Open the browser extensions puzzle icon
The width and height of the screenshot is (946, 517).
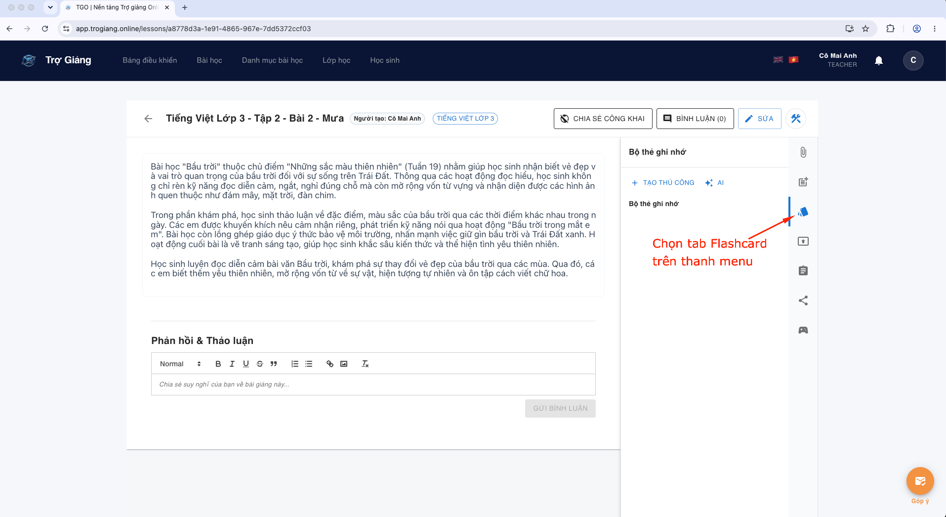[890, 29]
